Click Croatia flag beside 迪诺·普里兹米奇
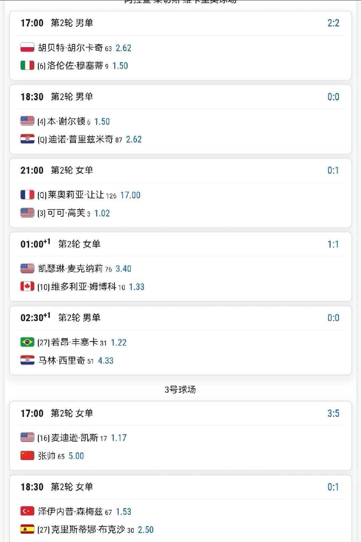361x542 pixels. (x=27, y=139)
